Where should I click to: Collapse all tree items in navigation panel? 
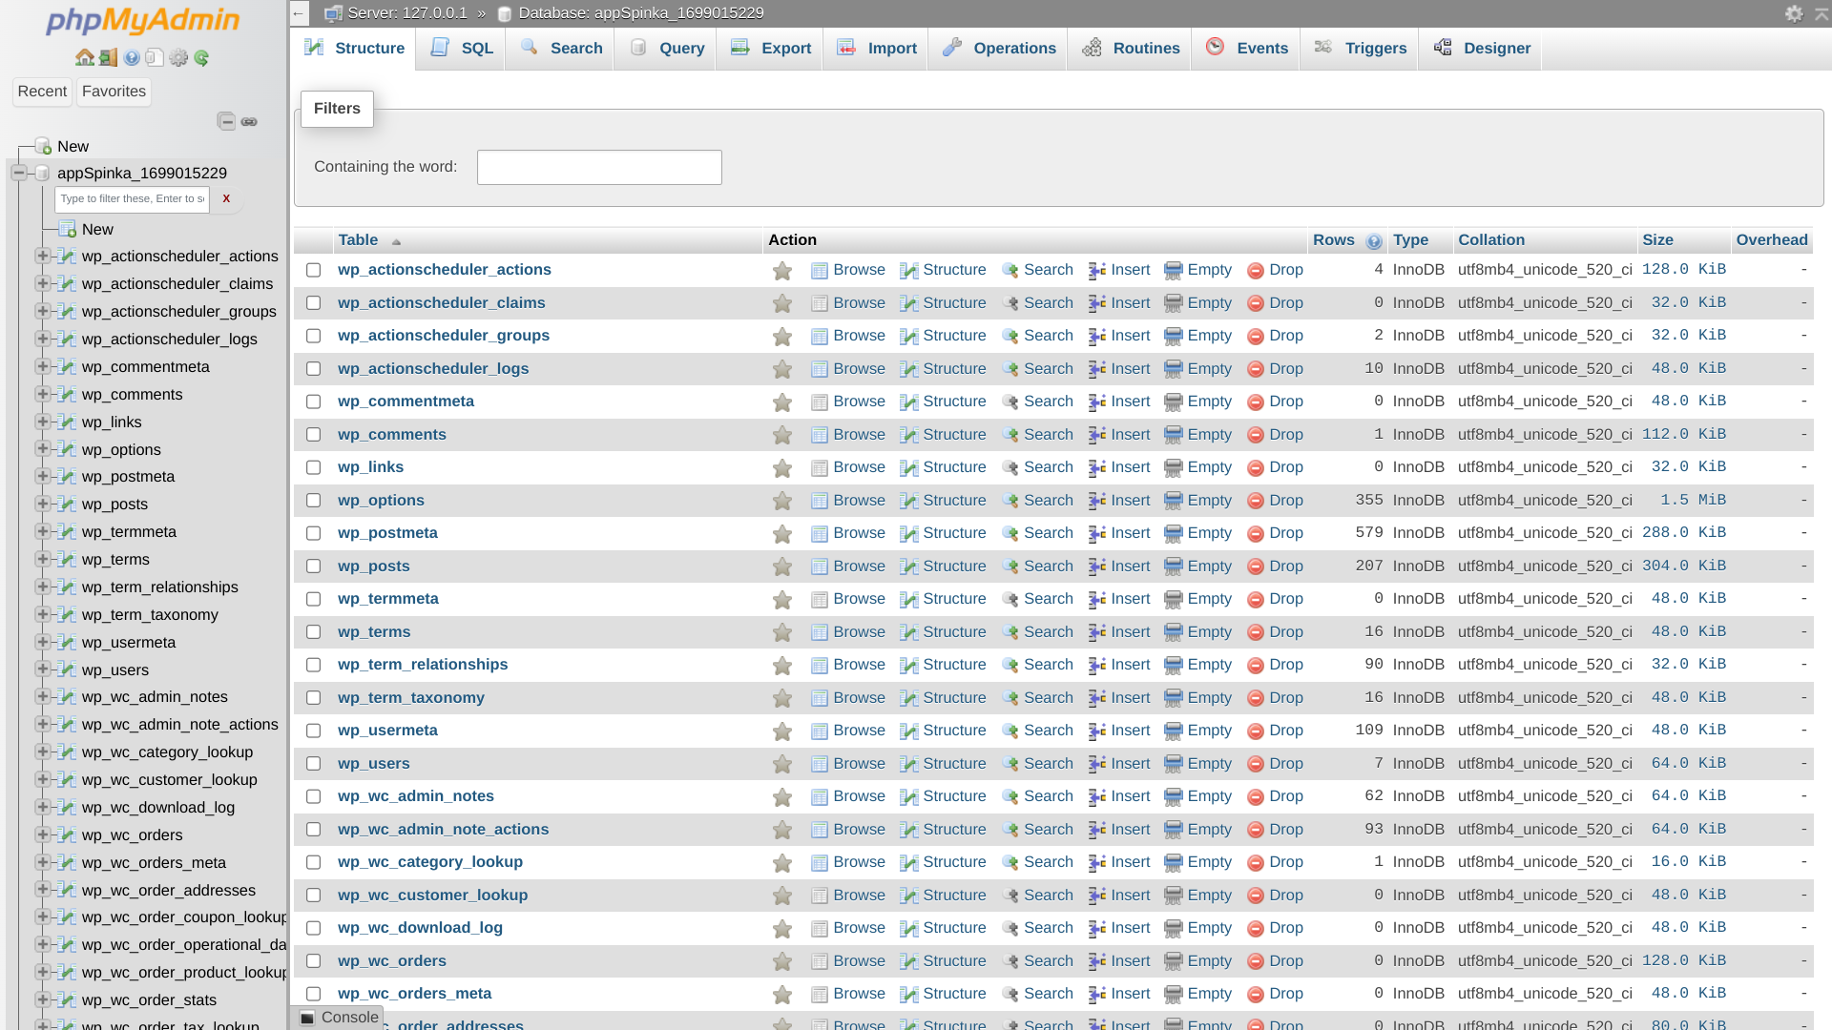click(226, 121)
